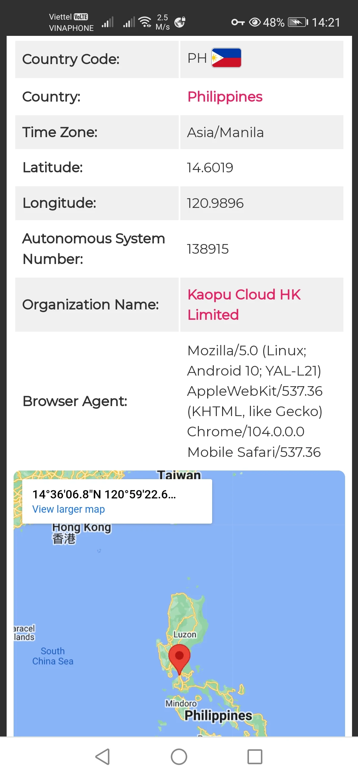
Task: Tap the 14:21 clock in status bar
Action: [x=326, y=22]
